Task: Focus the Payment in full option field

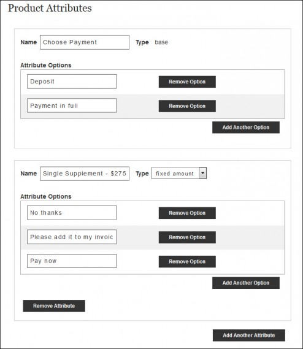Action: point(72,105)
